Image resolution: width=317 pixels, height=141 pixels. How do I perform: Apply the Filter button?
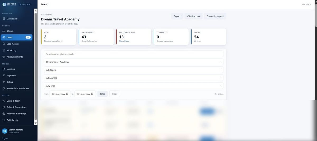tap(102, 94)
